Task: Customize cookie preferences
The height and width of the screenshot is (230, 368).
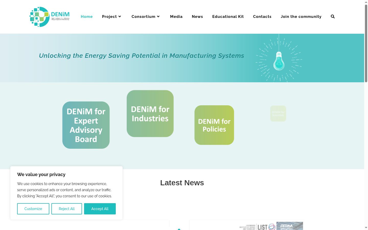Action: [33, 209]
